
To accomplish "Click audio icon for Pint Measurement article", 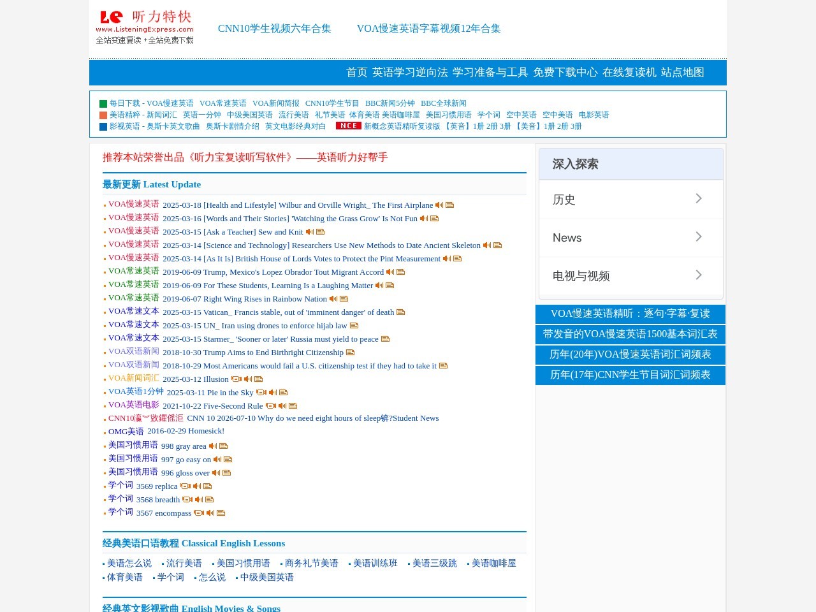I will pyautogui.click(x=447, y=259).
